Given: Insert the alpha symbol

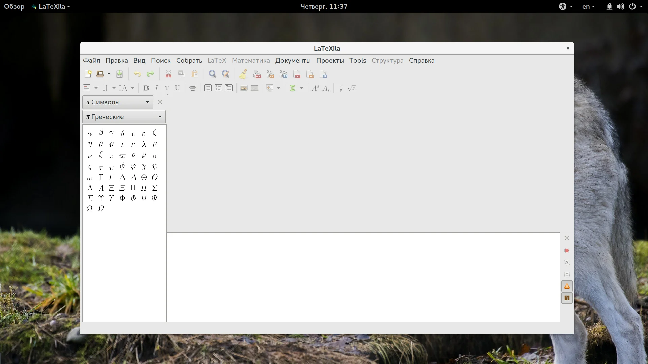Looking at the screenshot, I should point(90,134).
